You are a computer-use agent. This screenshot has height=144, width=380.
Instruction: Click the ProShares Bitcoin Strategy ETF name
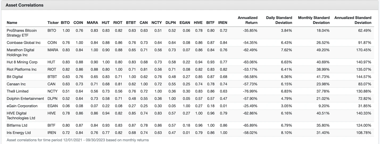(x=22, y=33)
